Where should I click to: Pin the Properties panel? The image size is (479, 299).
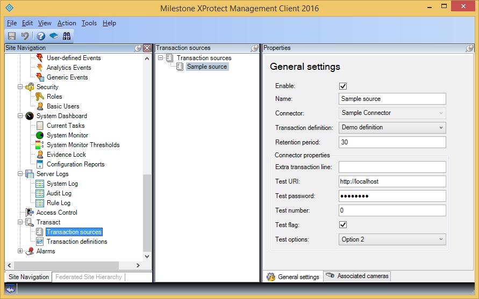(x=469, y=48)
